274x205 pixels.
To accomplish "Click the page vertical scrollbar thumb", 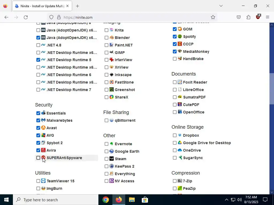I will tap(272, 89).
